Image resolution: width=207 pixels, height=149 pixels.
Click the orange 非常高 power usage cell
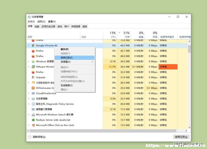point(168,67)
